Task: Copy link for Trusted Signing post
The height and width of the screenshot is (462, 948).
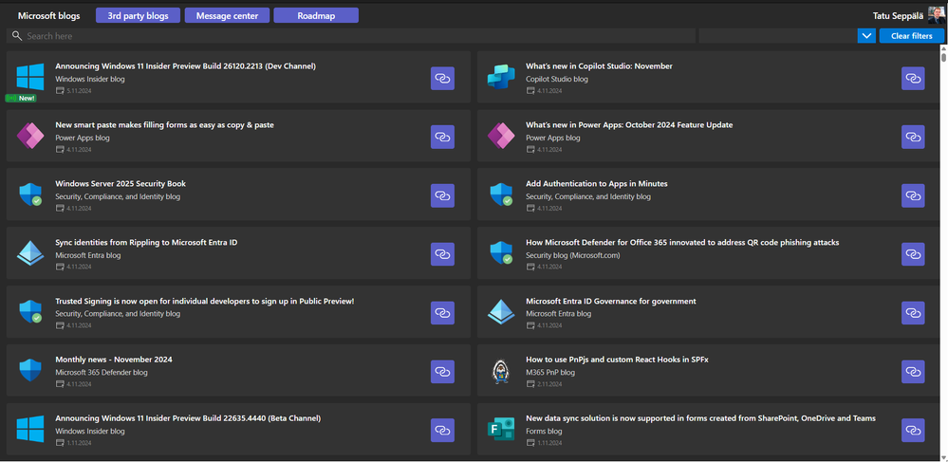Action: [442, 313]
